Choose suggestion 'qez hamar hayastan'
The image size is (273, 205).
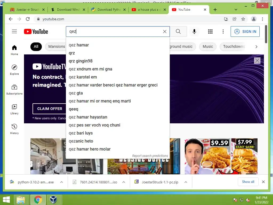pos(118,117)
